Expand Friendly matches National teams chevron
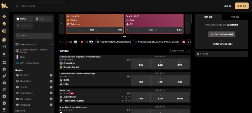This screenshot has width=252, height=113. (x=51, y=51)
